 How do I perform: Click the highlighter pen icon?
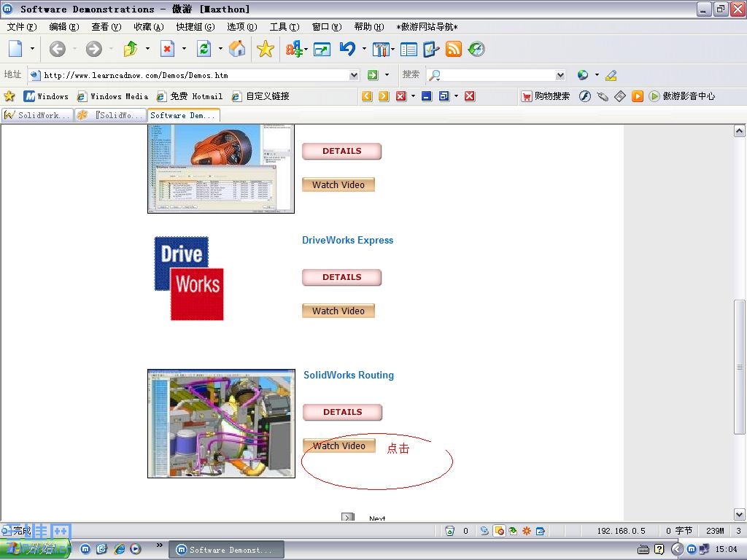(611, 75)
